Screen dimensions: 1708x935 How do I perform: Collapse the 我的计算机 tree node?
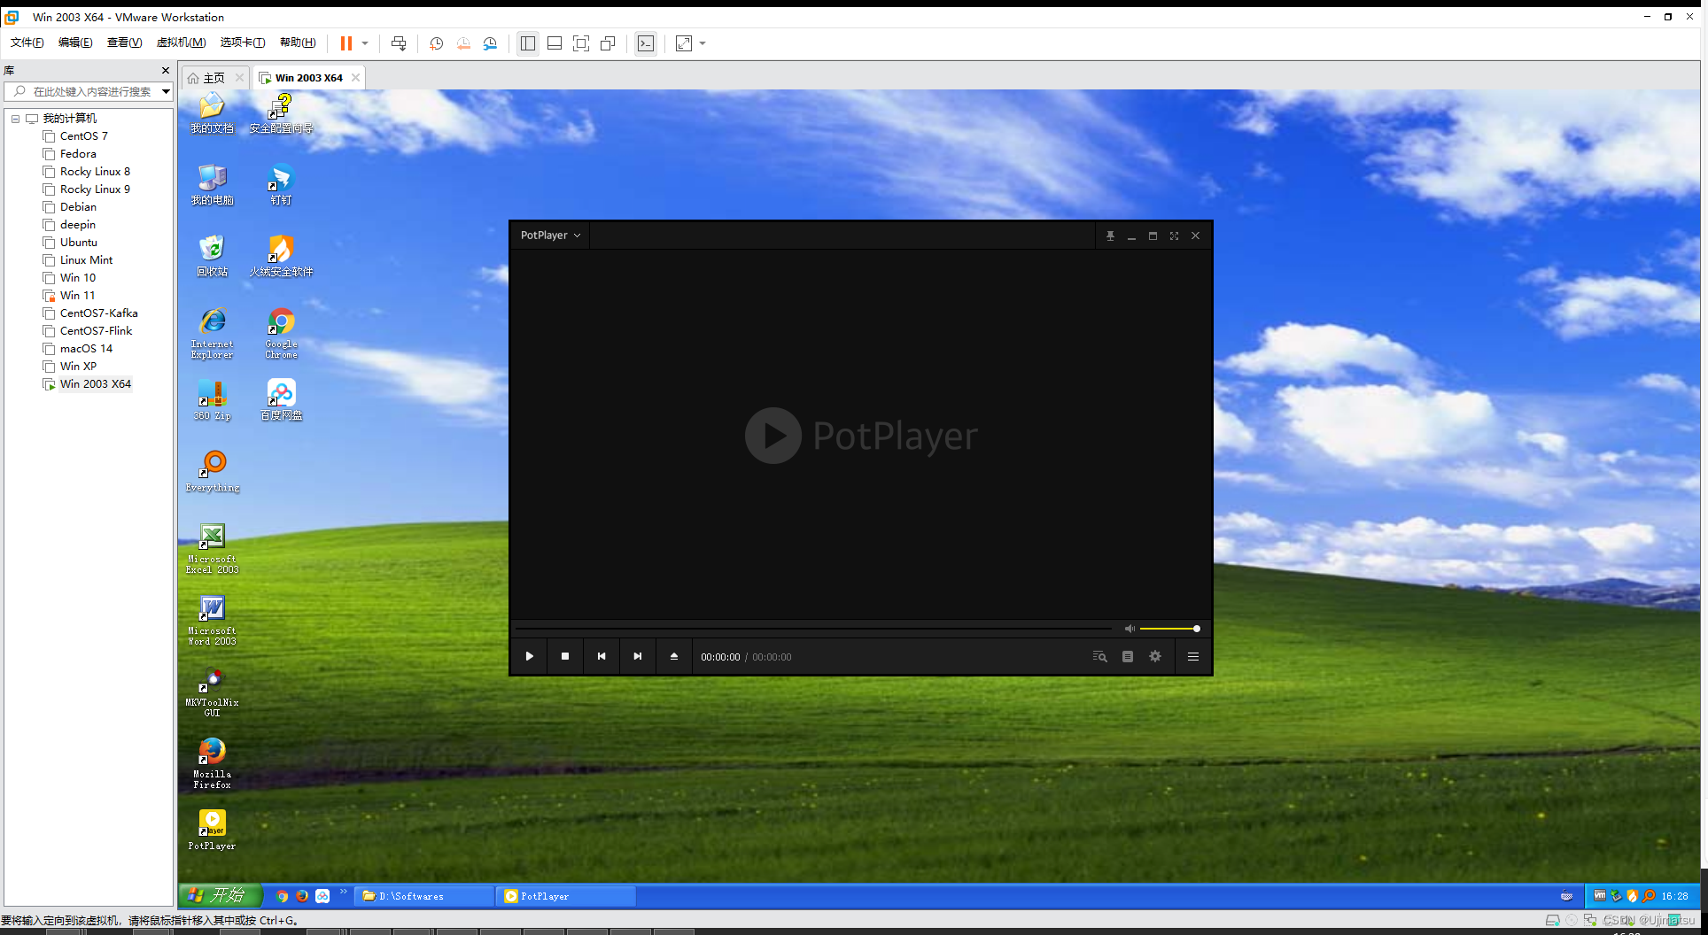(15, 119)
